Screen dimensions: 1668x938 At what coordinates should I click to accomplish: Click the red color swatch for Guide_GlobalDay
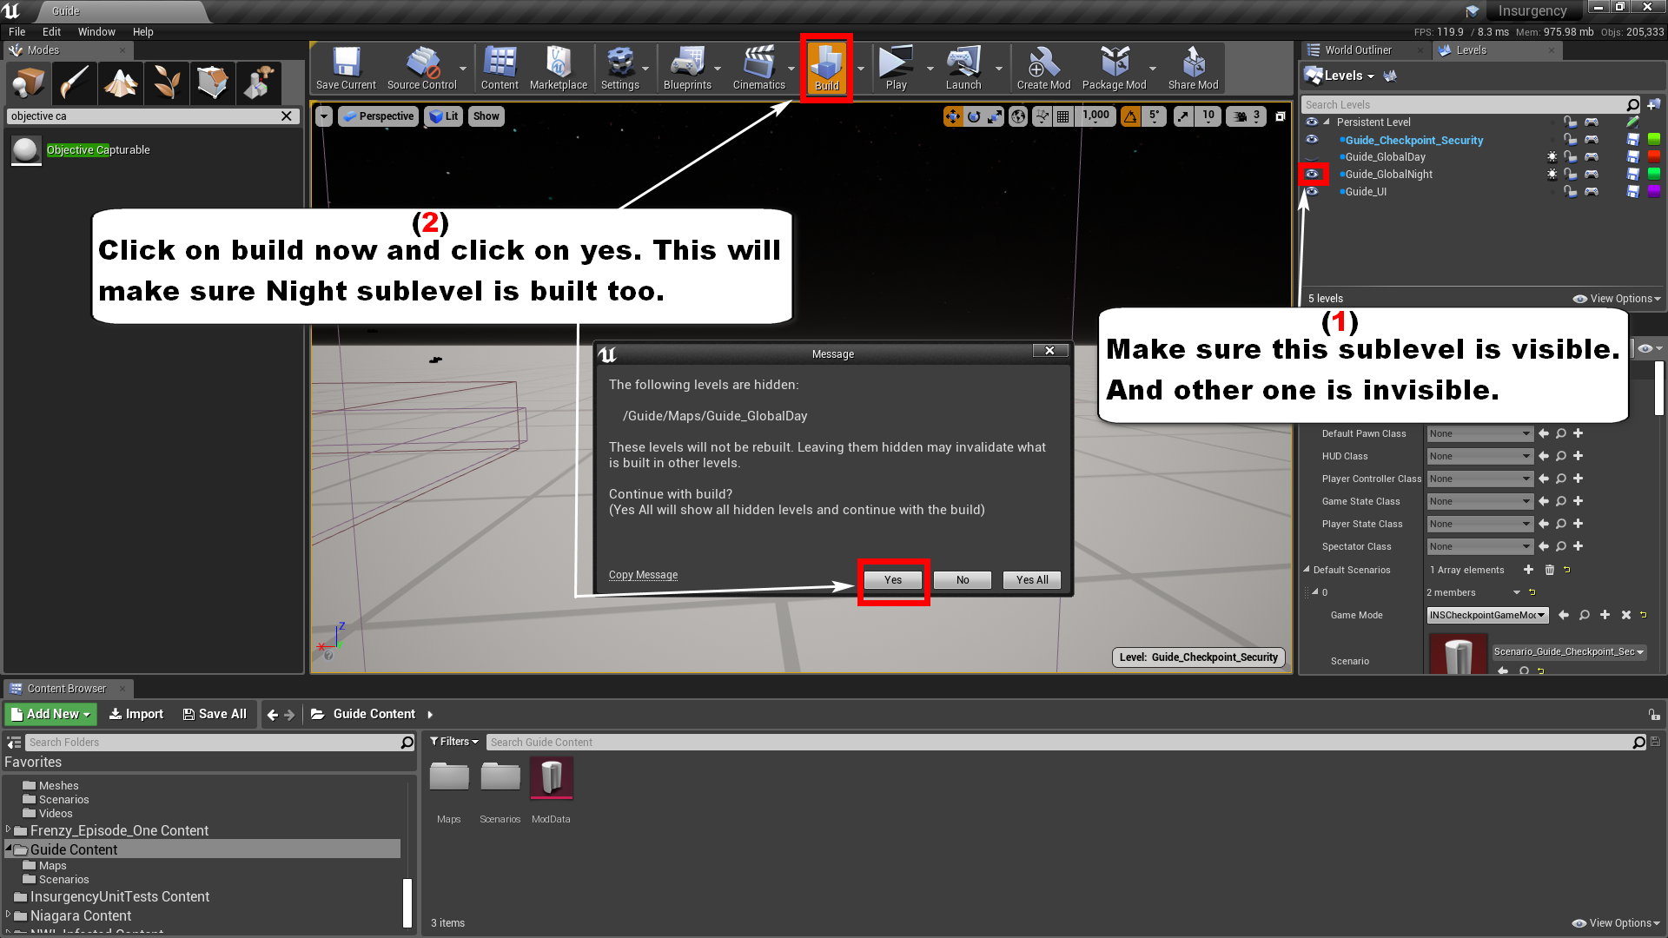click(1654, 156)
